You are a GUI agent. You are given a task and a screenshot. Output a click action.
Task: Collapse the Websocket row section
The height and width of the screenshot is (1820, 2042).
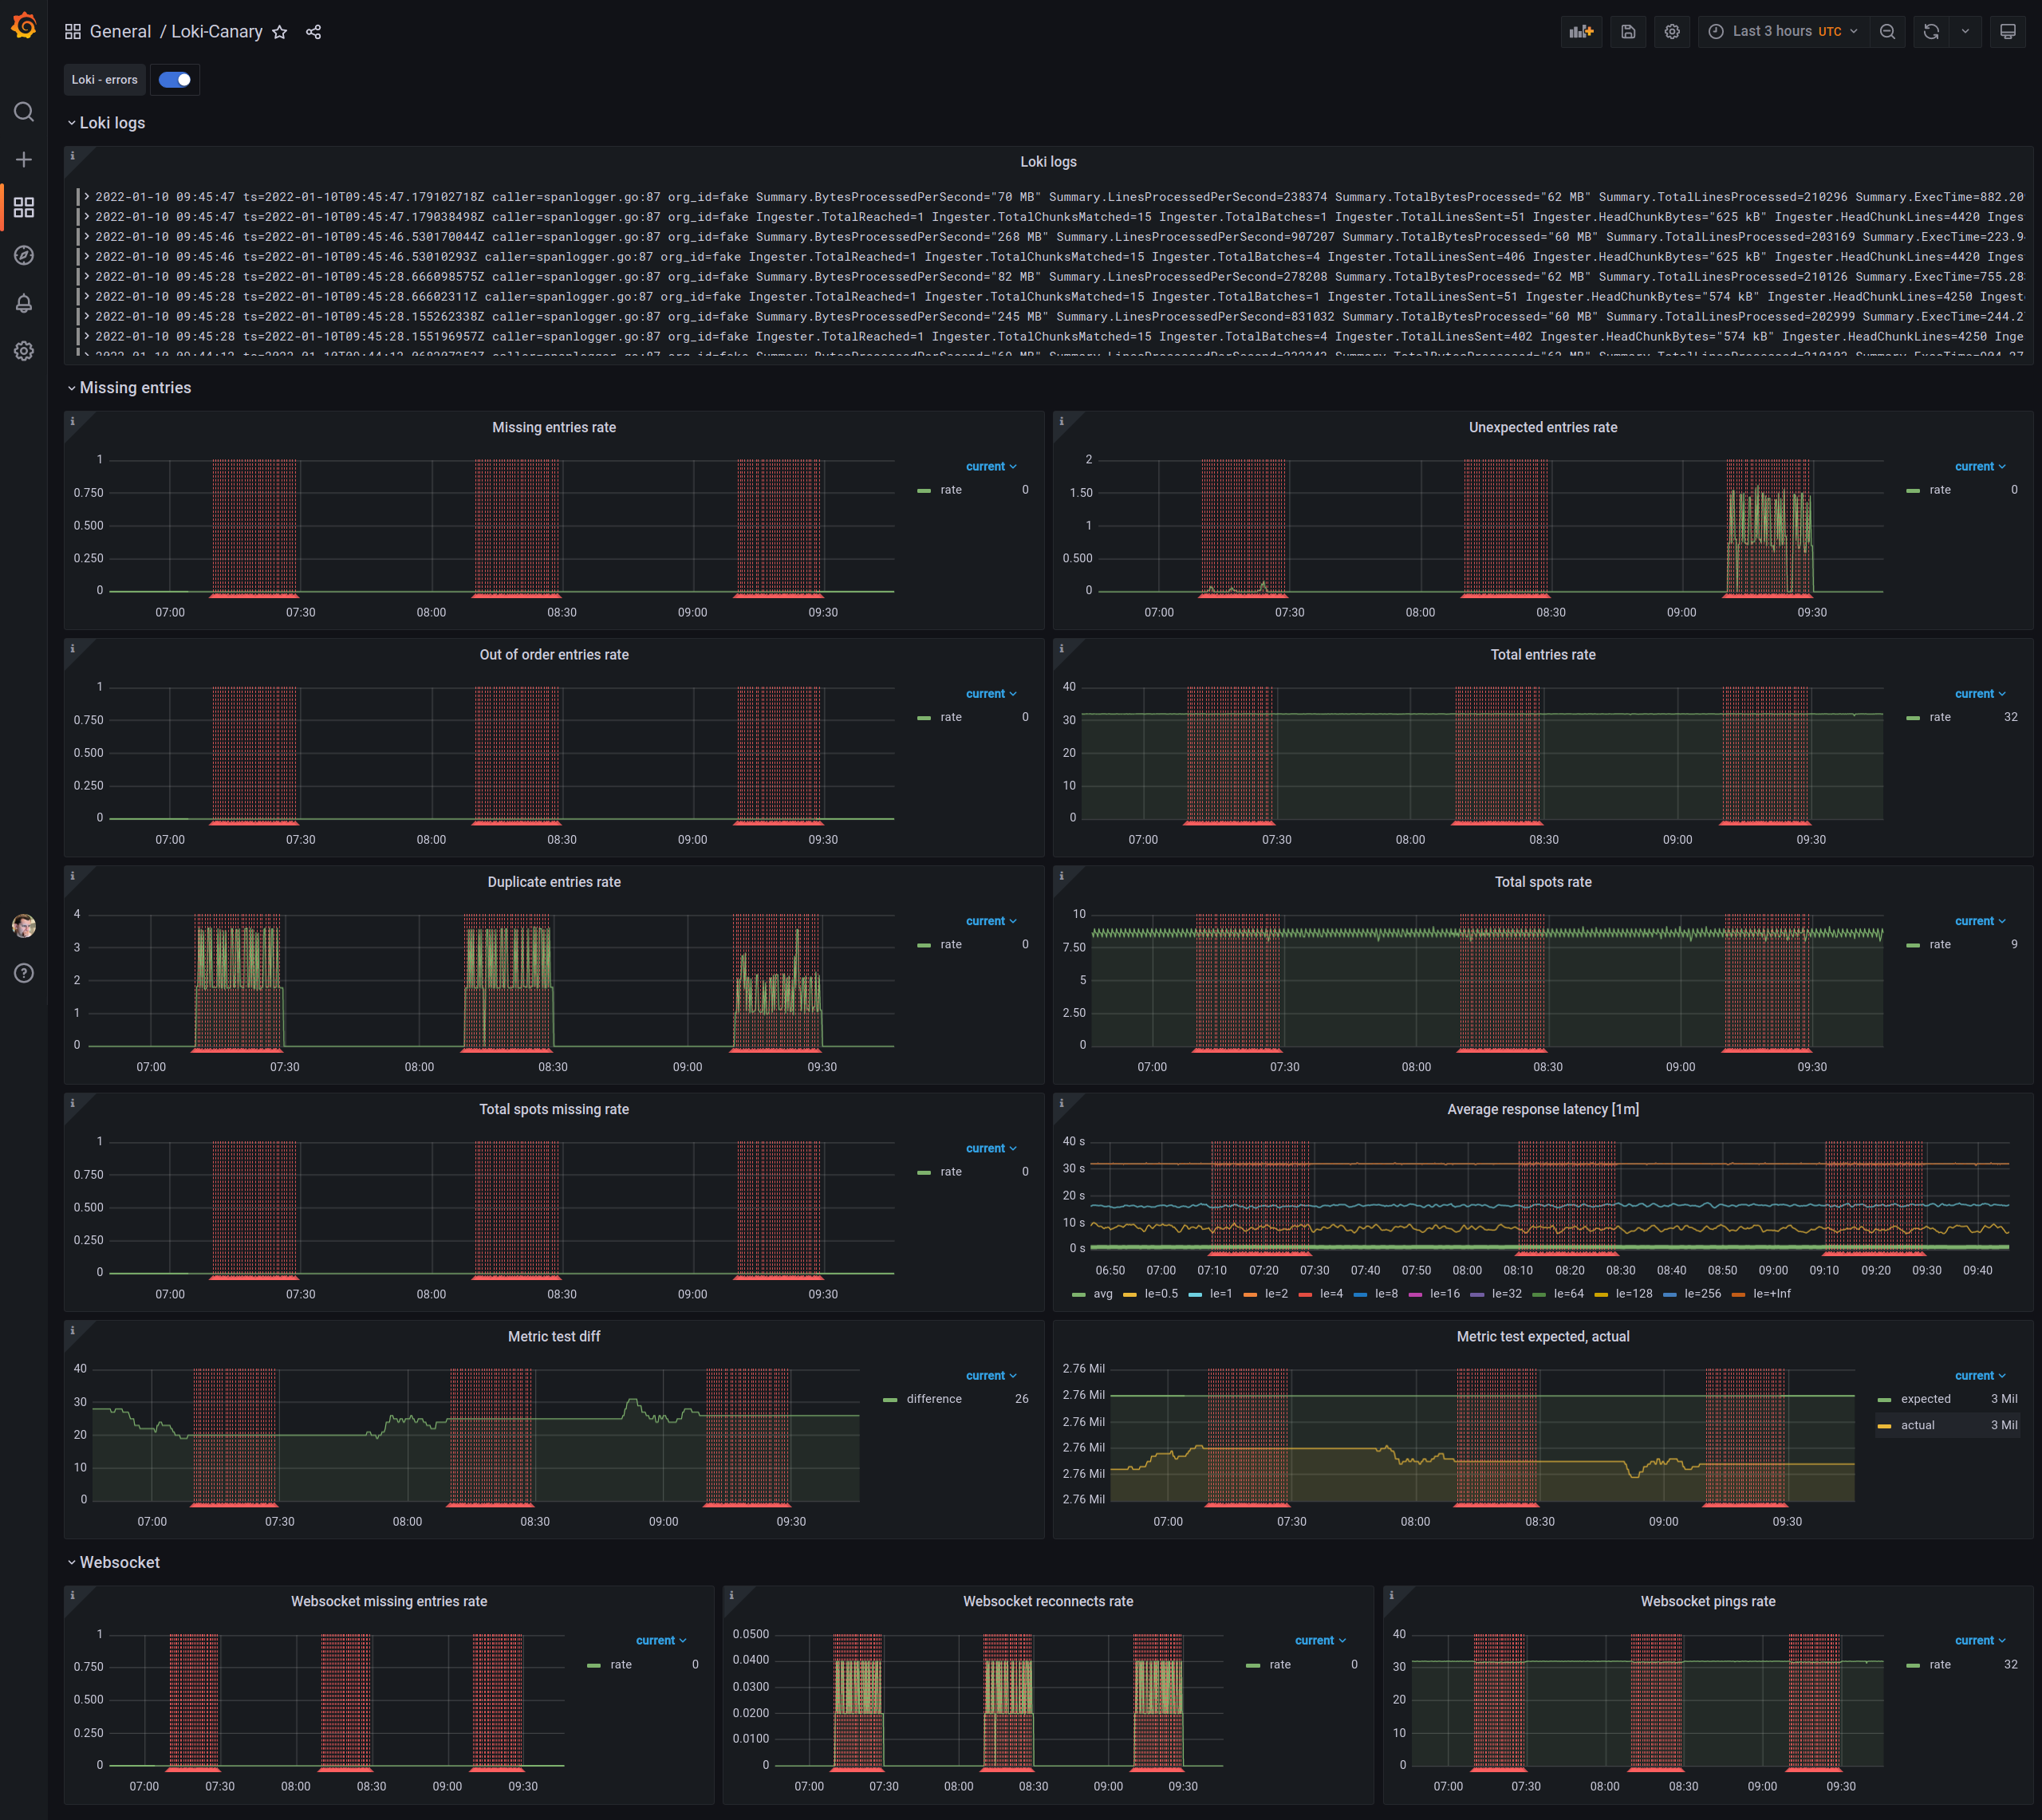coord(119,1562)
